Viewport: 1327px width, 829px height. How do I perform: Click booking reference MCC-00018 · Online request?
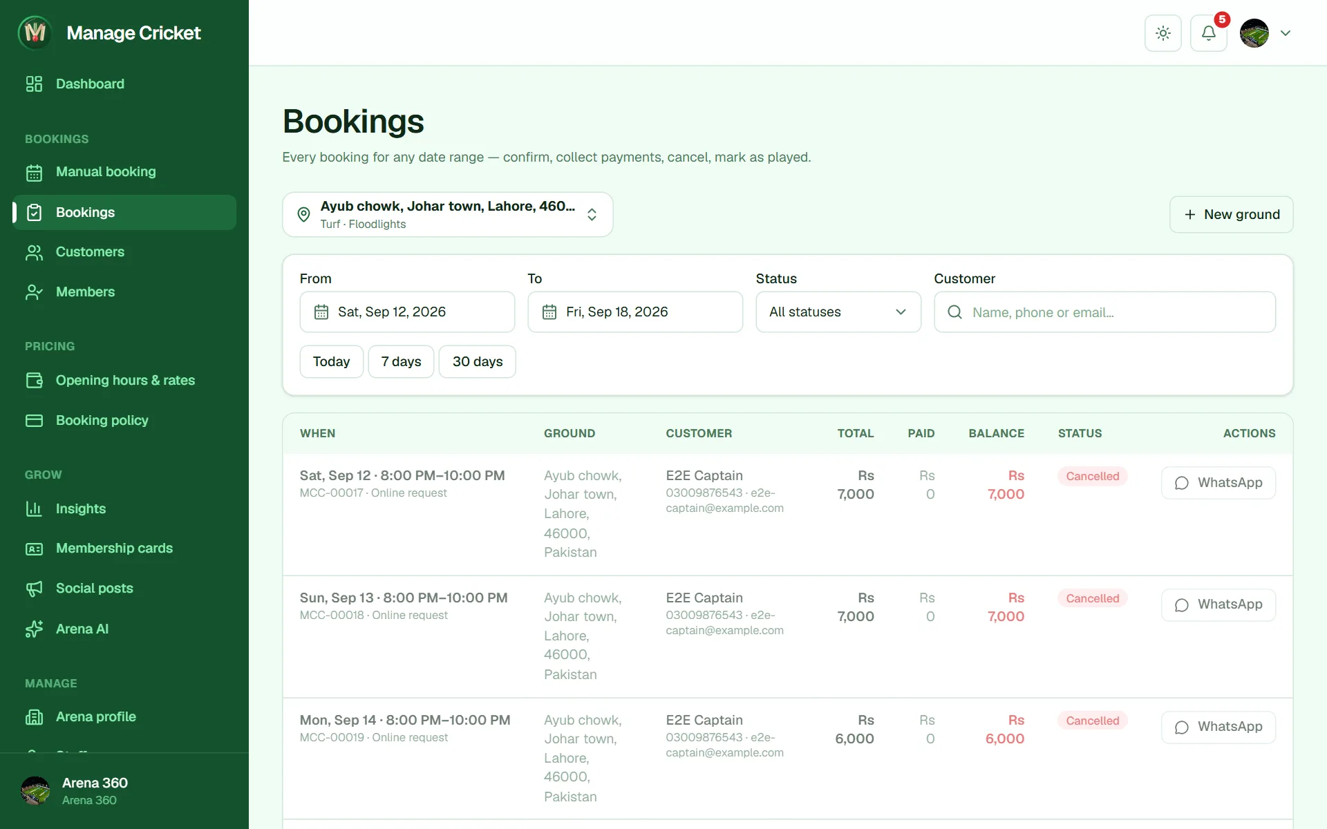pos(374,616)
